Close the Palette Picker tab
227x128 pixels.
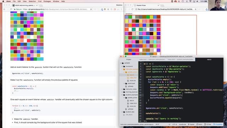pyautogui.click(x=158, y=5)
